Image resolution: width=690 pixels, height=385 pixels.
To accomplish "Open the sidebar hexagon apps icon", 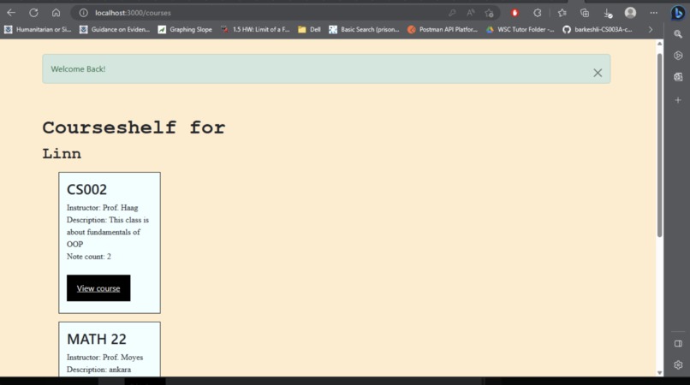I will coord(678,56).
